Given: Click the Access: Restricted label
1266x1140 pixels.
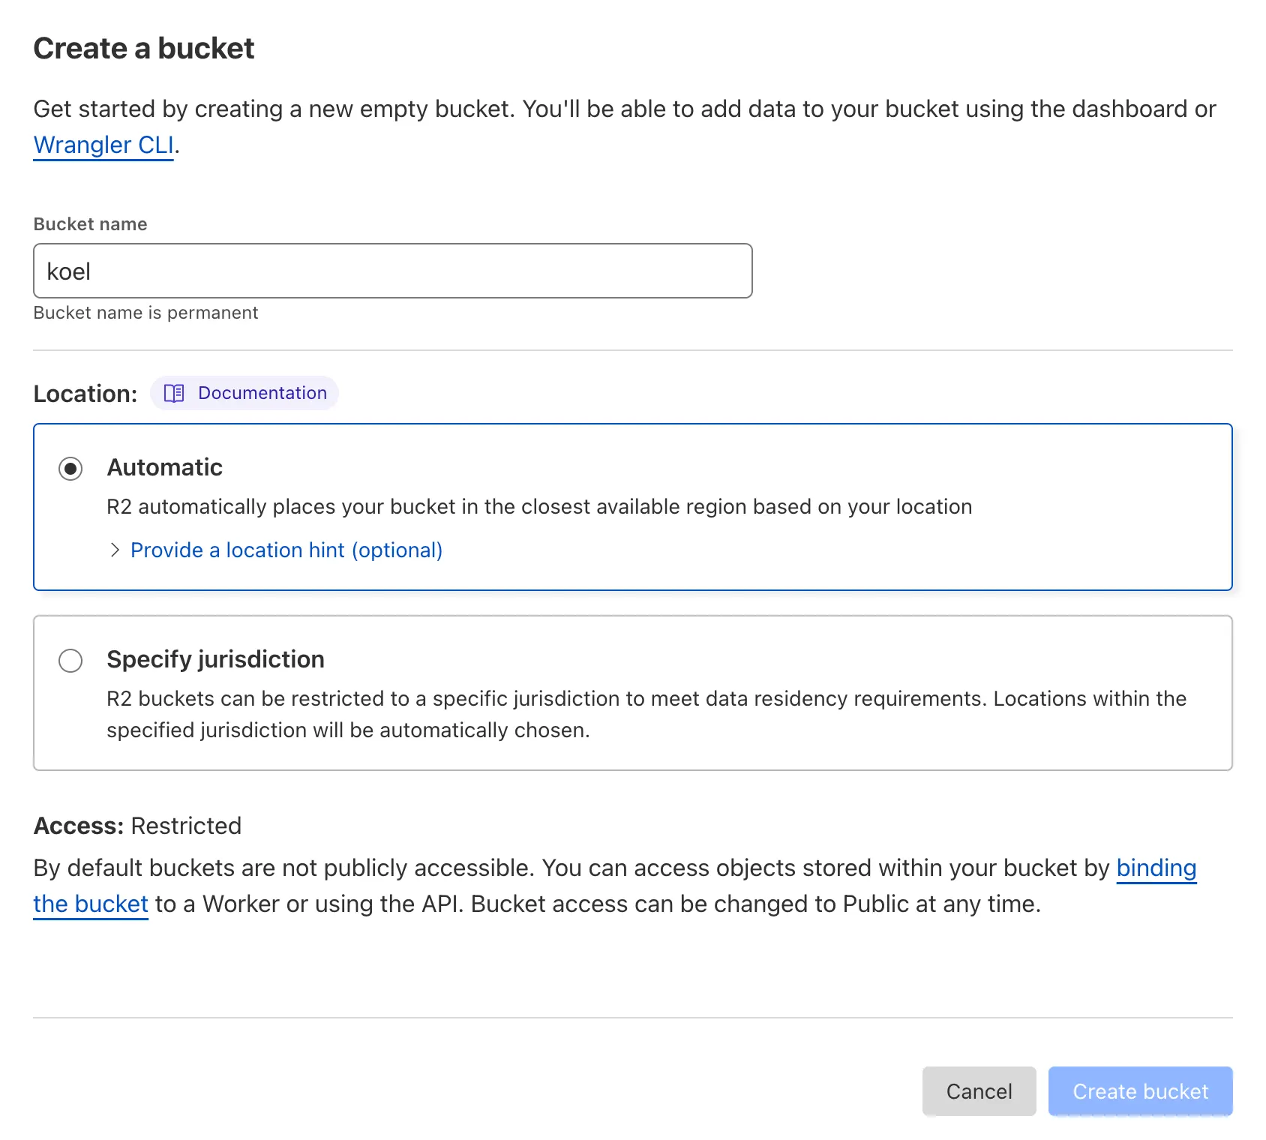Looking at the screenshot, I should (137, 826).
